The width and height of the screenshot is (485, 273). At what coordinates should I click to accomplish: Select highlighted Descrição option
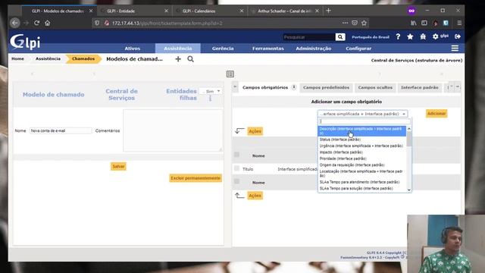click(x=362, y=131)
